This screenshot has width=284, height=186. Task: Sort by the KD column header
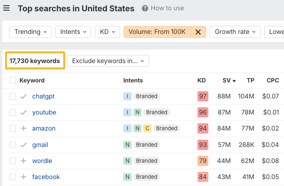(201, 80)
